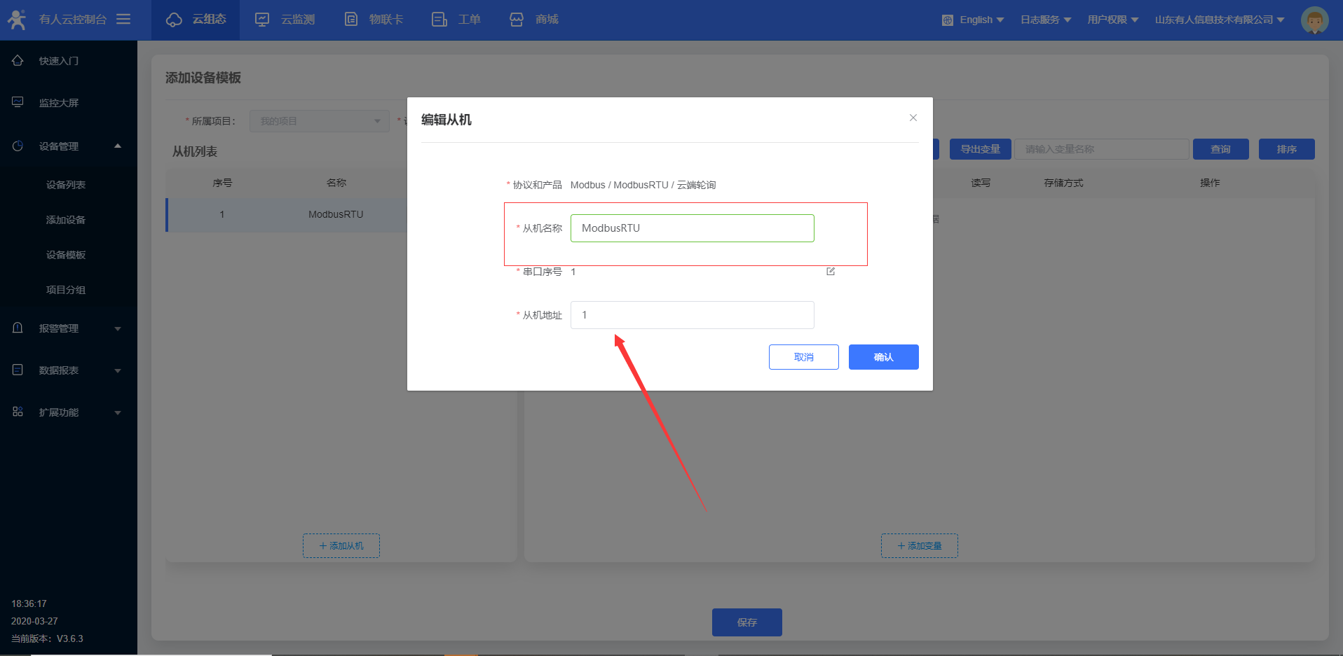1343x656 pixels.
Task: Go to the 商城 tab
Action: (x=533, y=20)
